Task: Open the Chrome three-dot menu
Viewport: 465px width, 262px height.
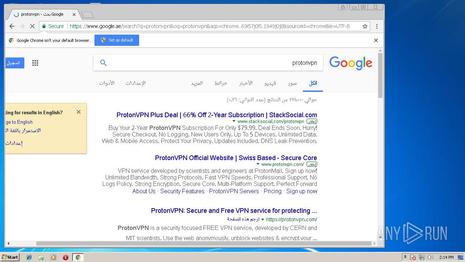Action: point(377,26)
